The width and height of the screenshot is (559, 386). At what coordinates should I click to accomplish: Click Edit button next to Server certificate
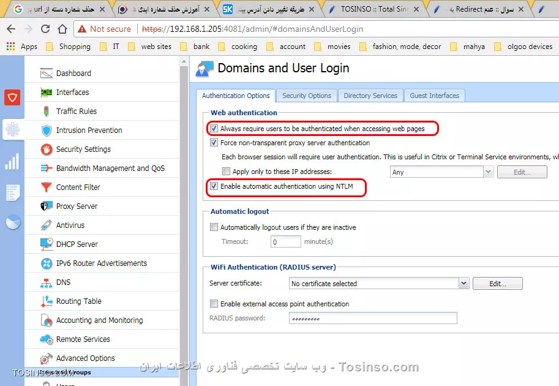pyautogui.click(x=497, y=284)
